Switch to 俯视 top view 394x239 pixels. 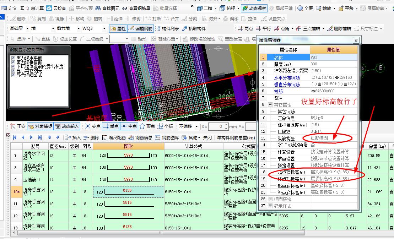coord(228,8)
